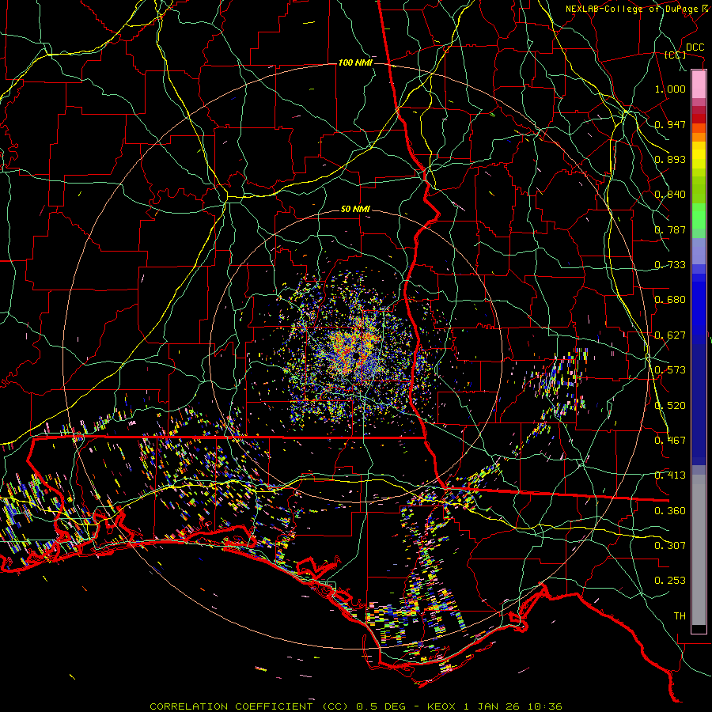This screenshot has width=712, height=712.
Task: Click the 0.253 scale value
Action: (670, 581)
